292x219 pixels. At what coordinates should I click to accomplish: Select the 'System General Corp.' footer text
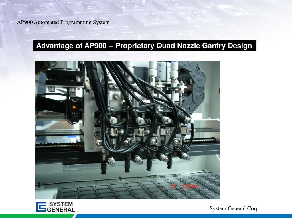[235, 208]
